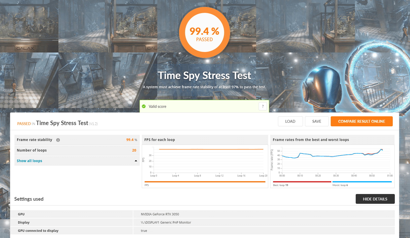This screenshot has width=410, height=238.
Task: Click the 97% stability requirement description text
Action: (204, 87)
